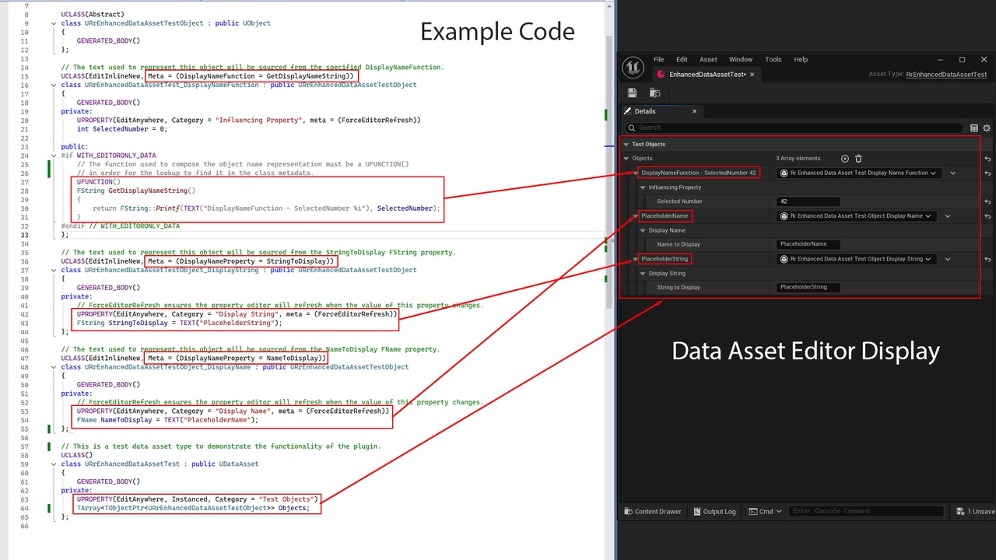The width and height of the screenshot is (996, 560).
Task: Click the Browse to asset in Content Browser icon
Action: pyautogui.click(x=654, y=93)
